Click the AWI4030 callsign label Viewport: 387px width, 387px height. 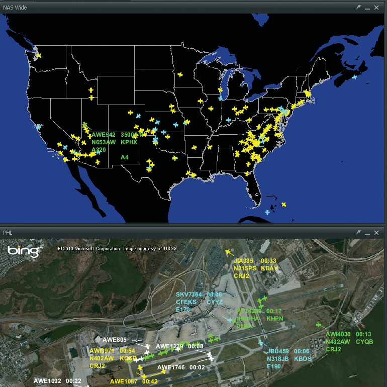click(x=338, y=334)
